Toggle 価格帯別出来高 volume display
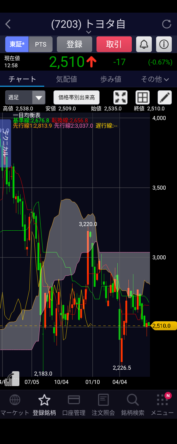The image size is (177, 444). (77, 97)
